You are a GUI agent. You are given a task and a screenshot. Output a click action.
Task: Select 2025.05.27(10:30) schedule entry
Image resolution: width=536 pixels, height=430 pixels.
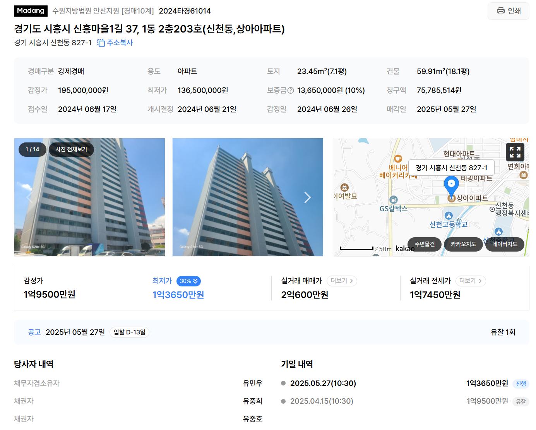pyautogui.click(x=323, y=383)
